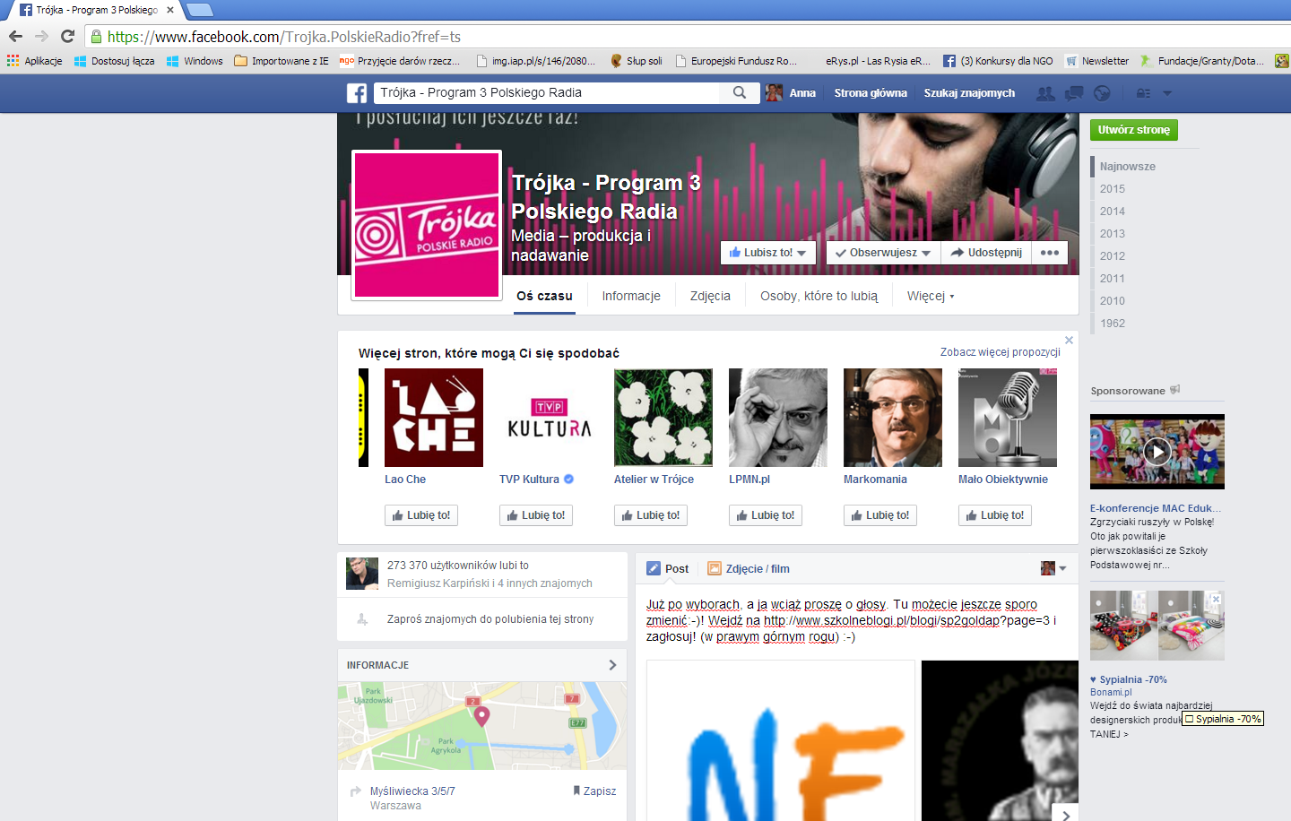Click the browser forward arrow

pyautogui.click(x=41, y=37)
